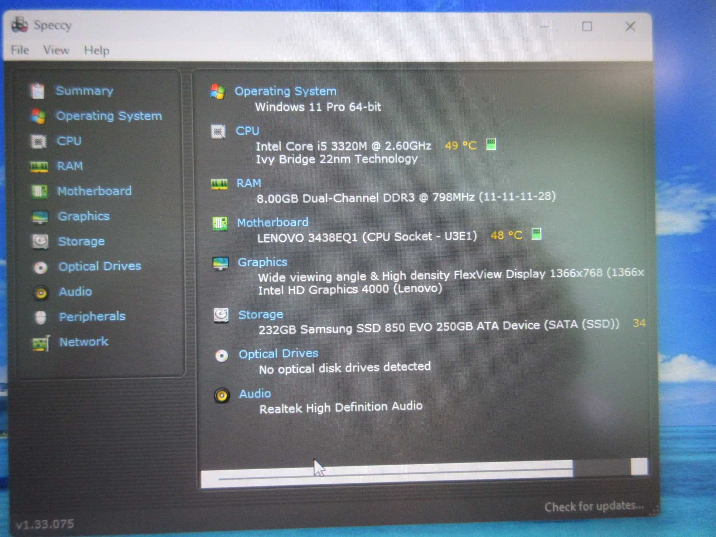716x537 pixels.
Task: Click RAM icon in the summary pane
Action: tap(219, 184)
